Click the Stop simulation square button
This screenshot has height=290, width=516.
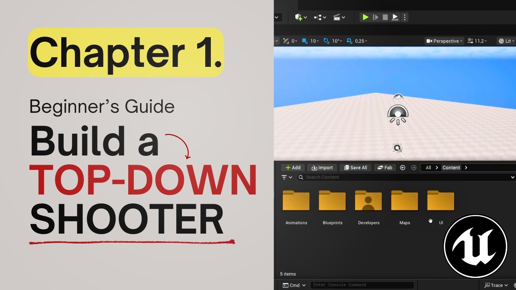(x=385, y=17)
